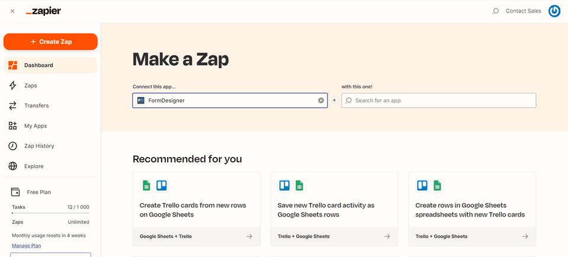Select the plus icon between app fields

tap(335, 100)
